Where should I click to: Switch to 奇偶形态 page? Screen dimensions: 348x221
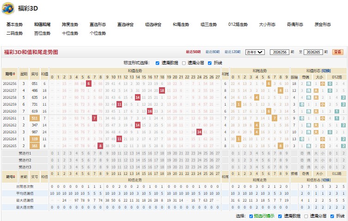[x=295, y=24]
